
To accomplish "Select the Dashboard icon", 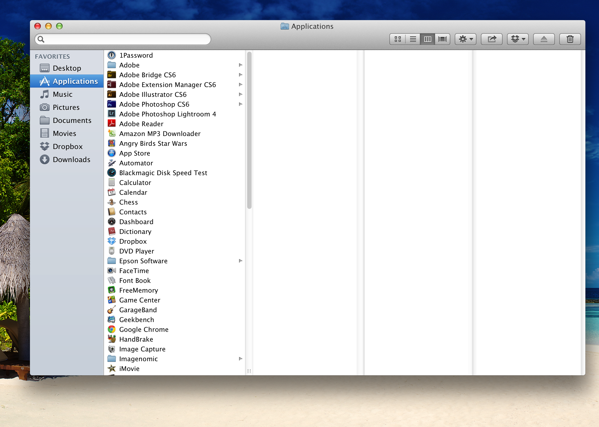I will click(112, 221).
